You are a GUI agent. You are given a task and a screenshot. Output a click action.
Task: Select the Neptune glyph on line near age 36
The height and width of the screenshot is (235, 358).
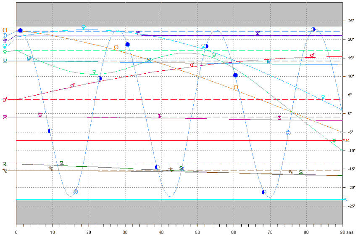pyautogui.click(x=149, y=60)
